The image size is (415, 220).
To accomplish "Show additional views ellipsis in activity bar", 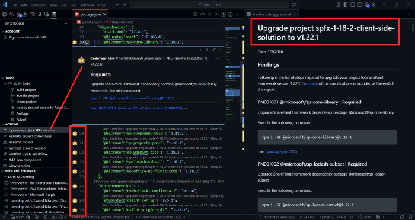I will tap(61, 14).
